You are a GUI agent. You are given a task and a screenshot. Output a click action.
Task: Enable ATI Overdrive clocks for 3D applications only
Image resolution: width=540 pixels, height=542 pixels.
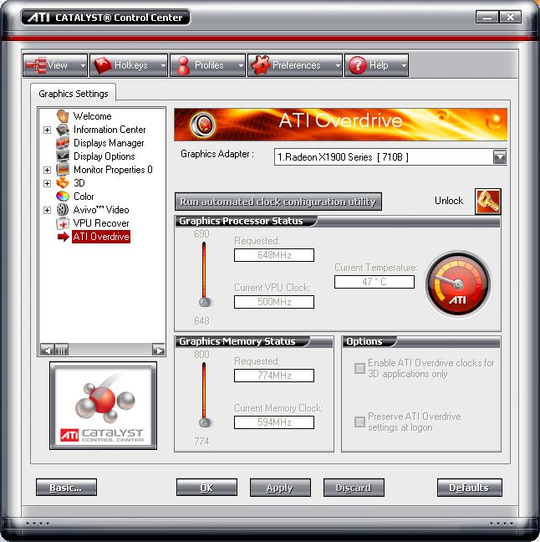click(x=359, y=368)
